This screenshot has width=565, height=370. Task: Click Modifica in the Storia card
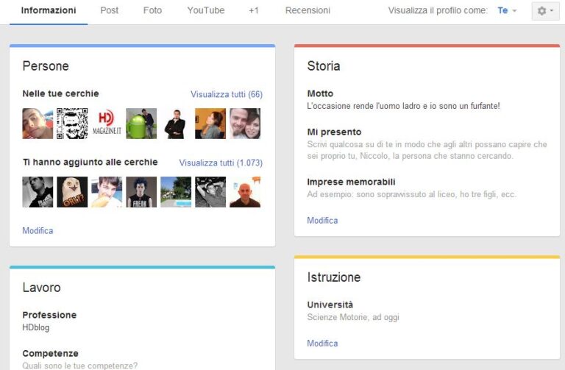[x=322, y=221]
